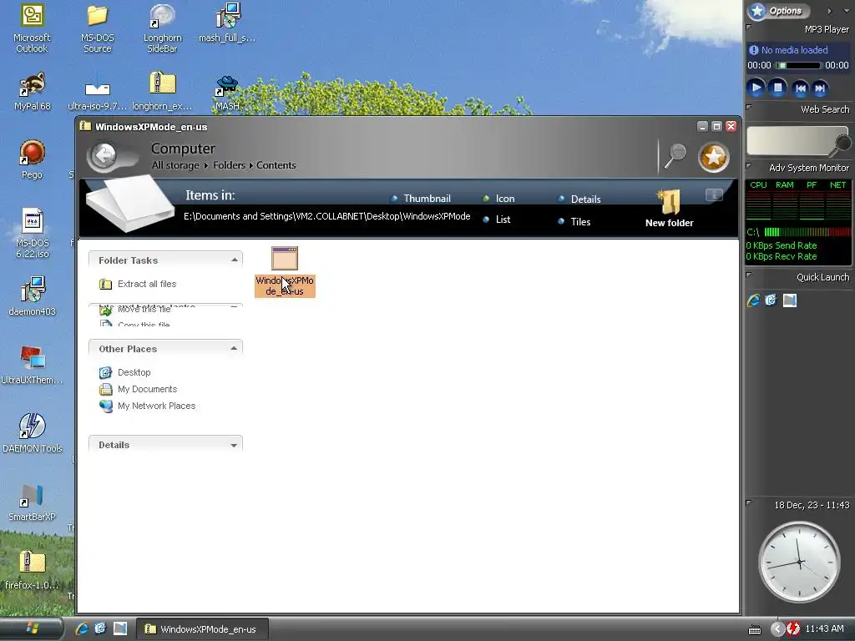The height and width of the screenshot is (641, 855).
Task: Select DAEMON Tools desktop shortcut
Action: (33, 433)
